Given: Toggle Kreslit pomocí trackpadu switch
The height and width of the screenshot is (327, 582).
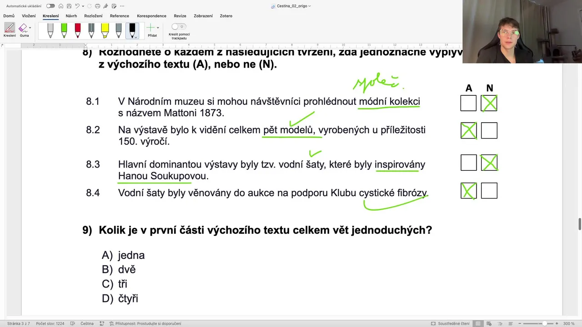Looking at the screenshot, I should (179, 27).
